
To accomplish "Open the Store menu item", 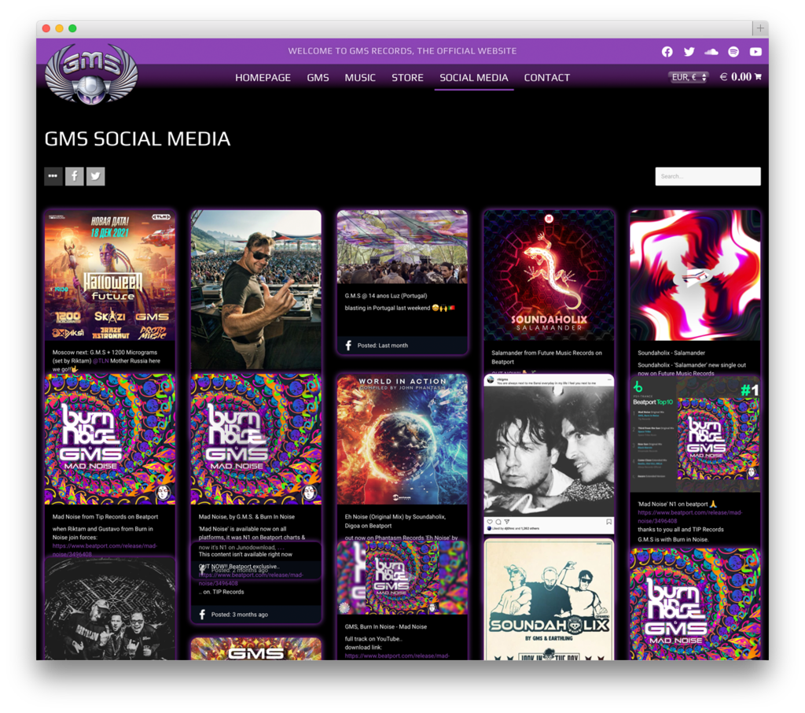I will (x=408, y=78).
